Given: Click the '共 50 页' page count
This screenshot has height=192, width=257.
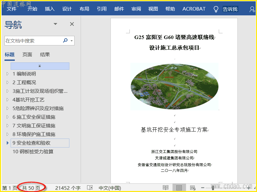Looking at the screenshot, I should pyautogui.click(x=31, y=188).
